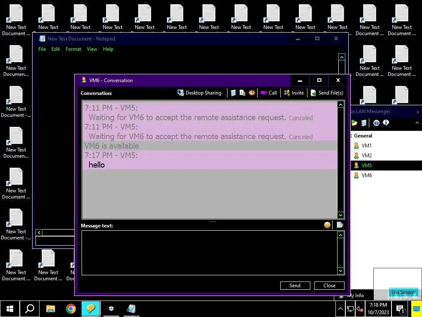422x317 pixels.
Task: Start a video Call with VM6
Action: (x=269, y=93)
